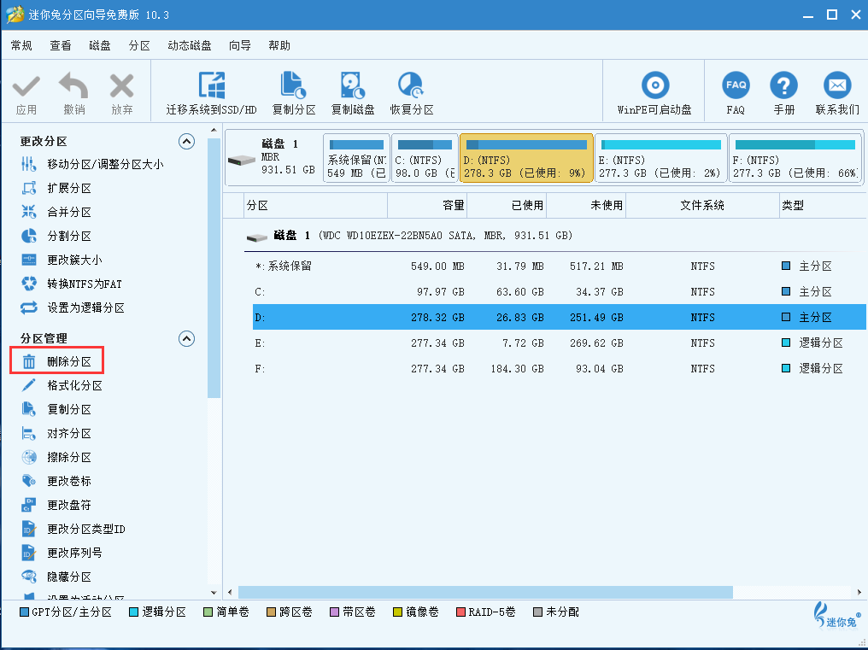This screenshot has height=650, width=868.
Task: Select 磁盘 1 MBR icon in disk map
Action: click(x=242, y=161)
